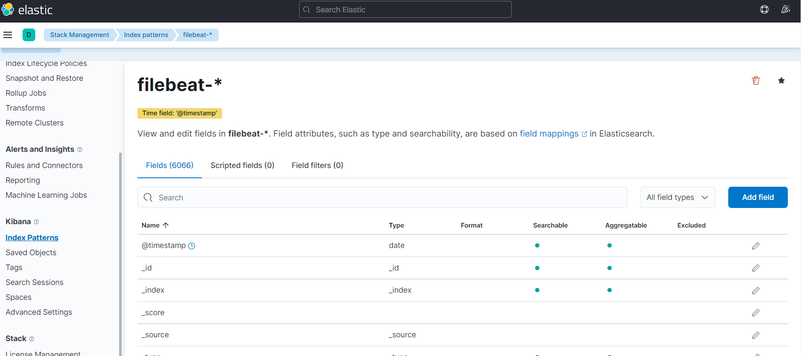
Task: Open the hamburger navigation menu
Action: pos(8,35)
